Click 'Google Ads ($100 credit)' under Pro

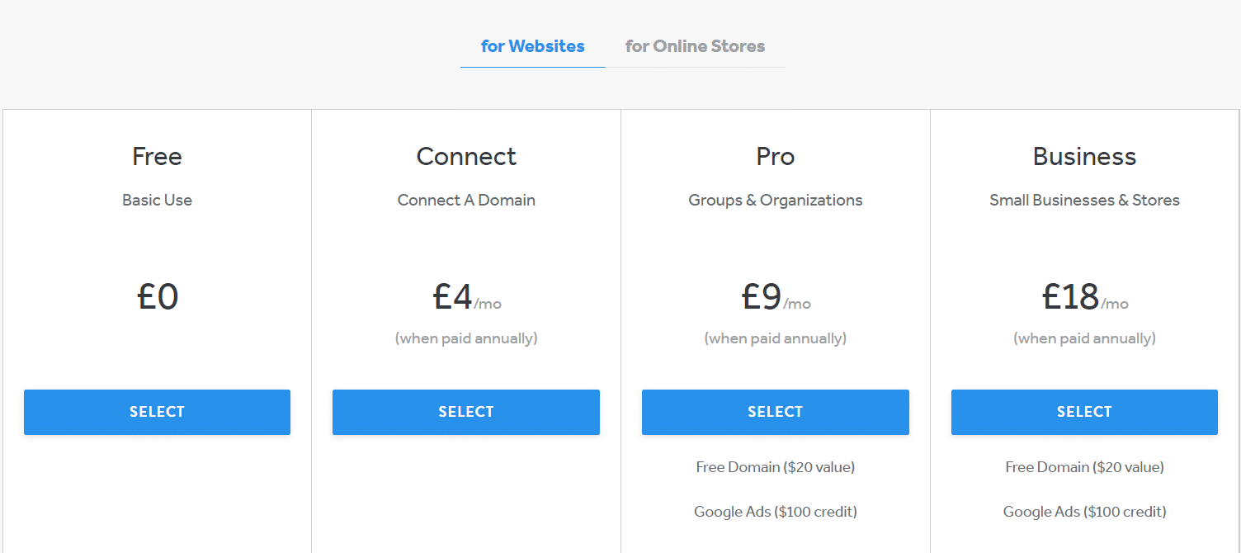click(x=776, y=512)
